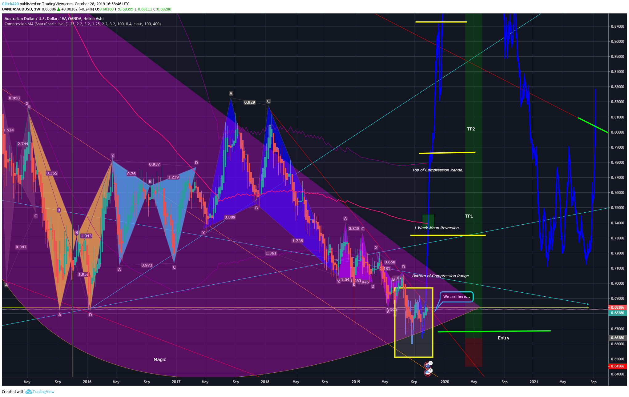The image size is (629, 397).
Task: Select the Magic text label
Action: coord(160,359)
